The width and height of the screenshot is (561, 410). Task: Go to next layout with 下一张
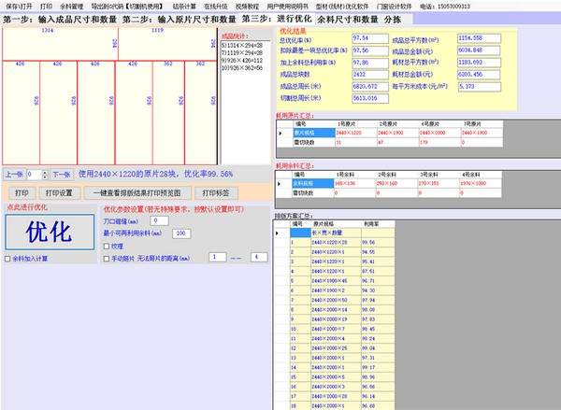(x=61, y=175)
